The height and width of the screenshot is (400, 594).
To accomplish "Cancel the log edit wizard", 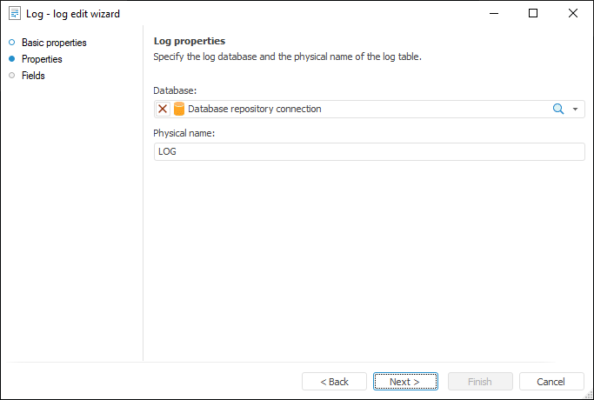I will coord(551,382).
